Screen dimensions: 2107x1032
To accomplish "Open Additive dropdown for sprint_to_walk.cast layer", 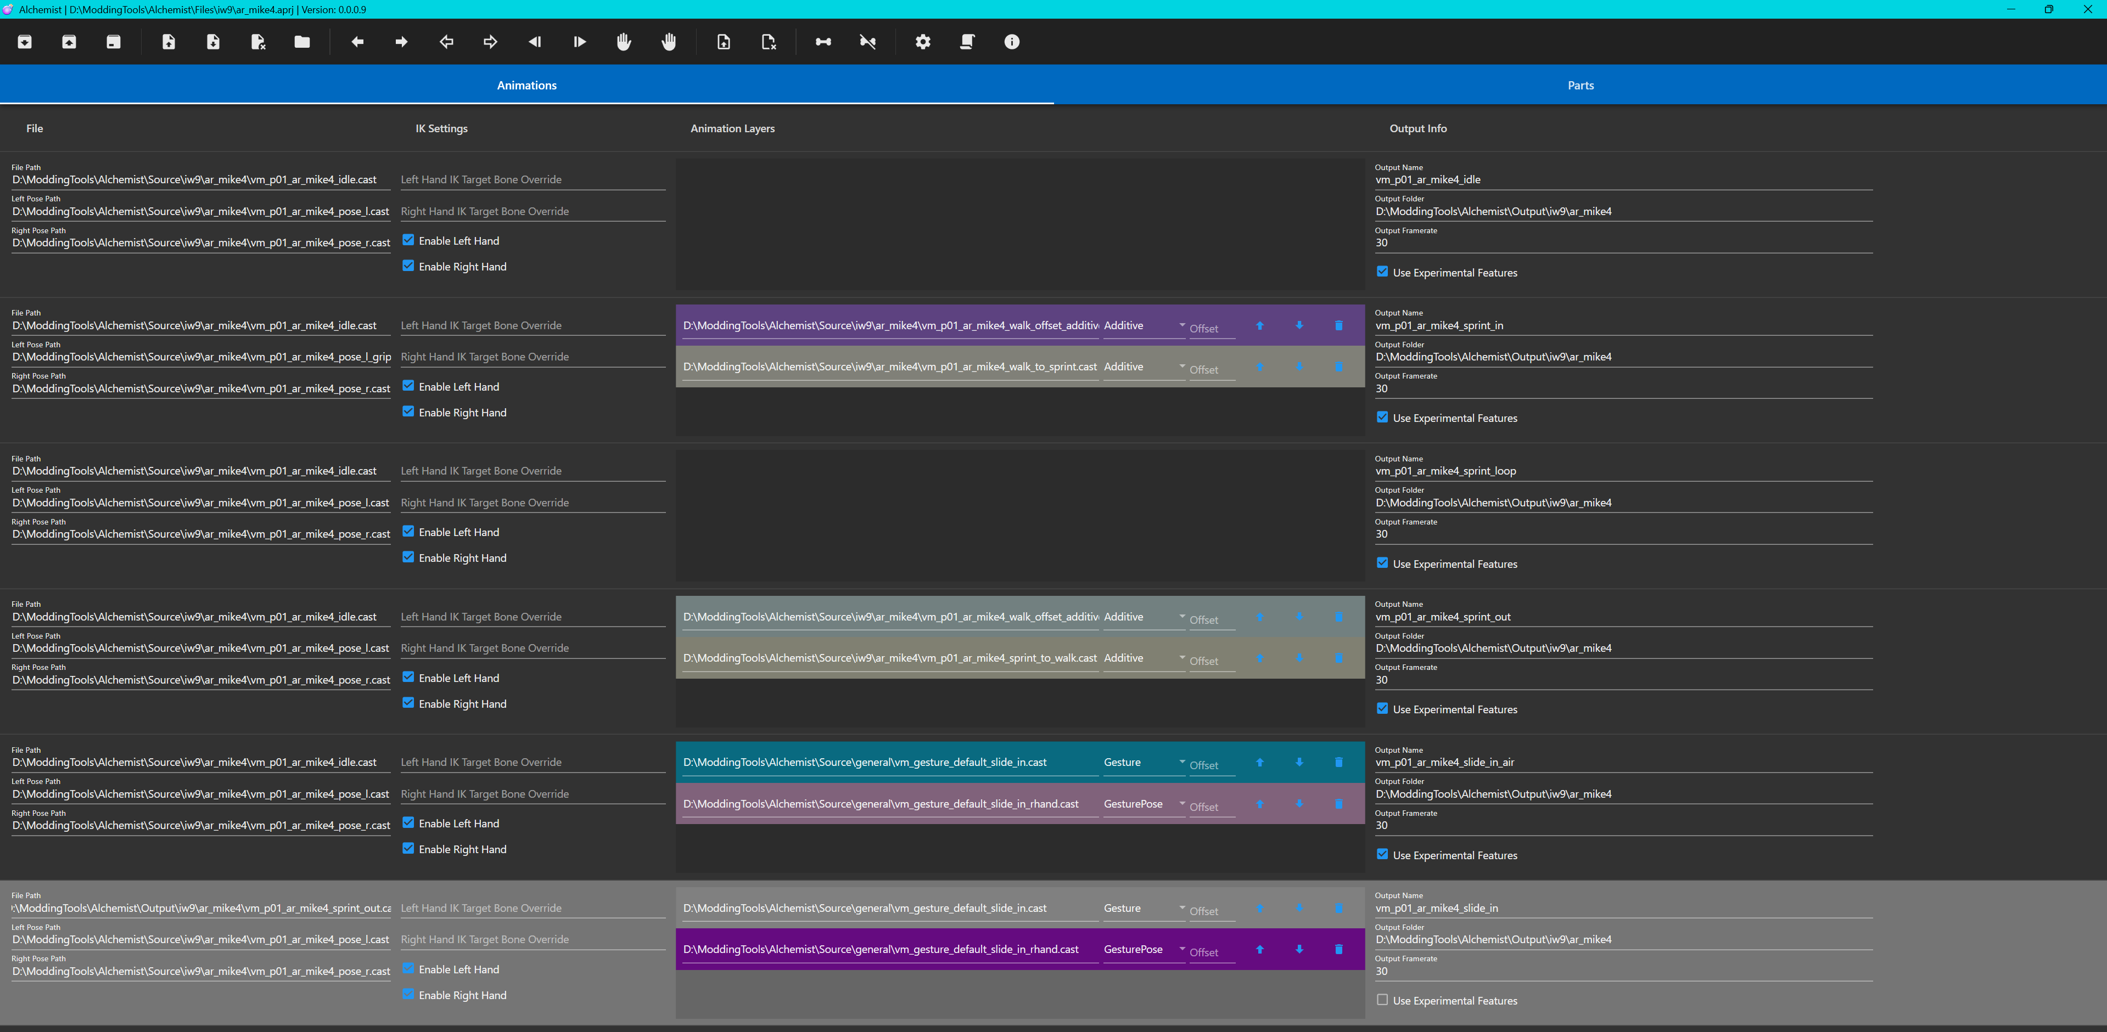I will (1144, 658).
